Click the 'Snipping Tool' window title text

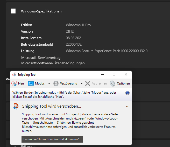[27, 75]
